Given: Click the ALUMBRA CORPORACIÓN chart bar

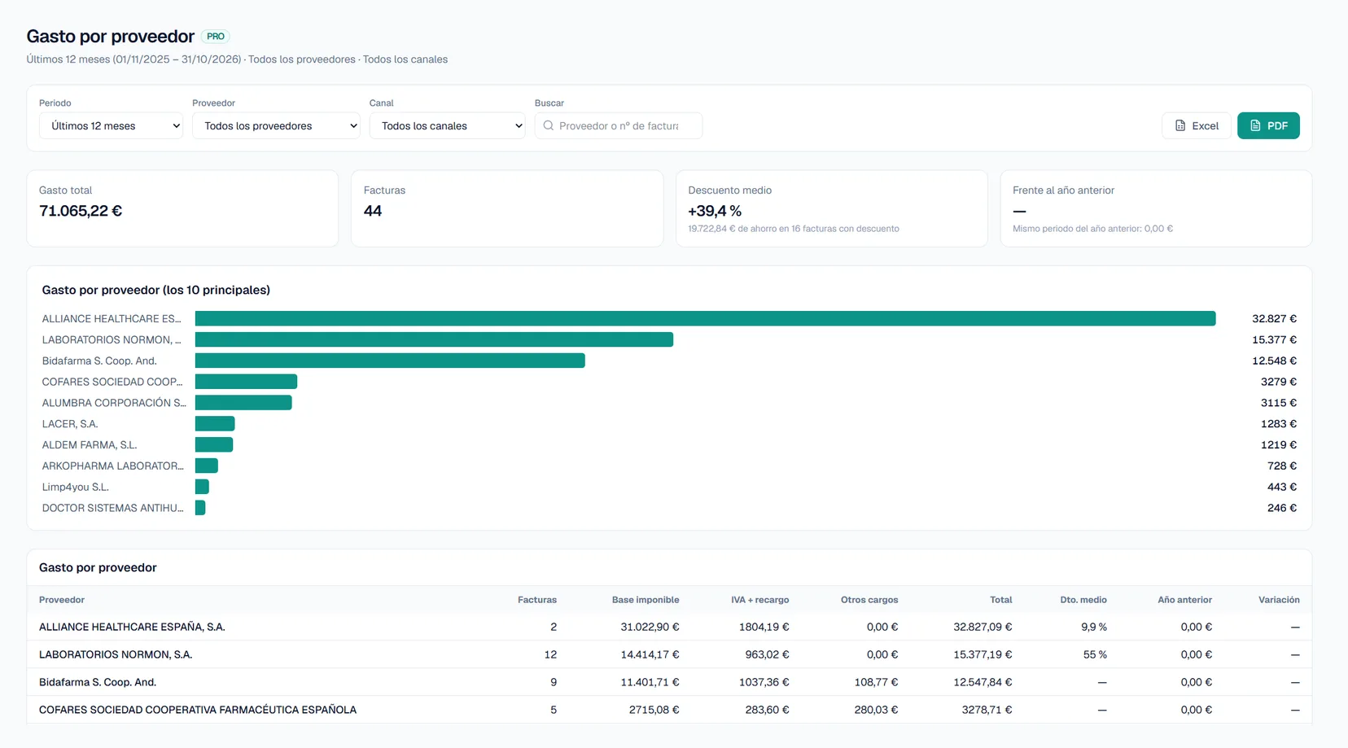Looking at the screenshot, I should tap(243, 403).
